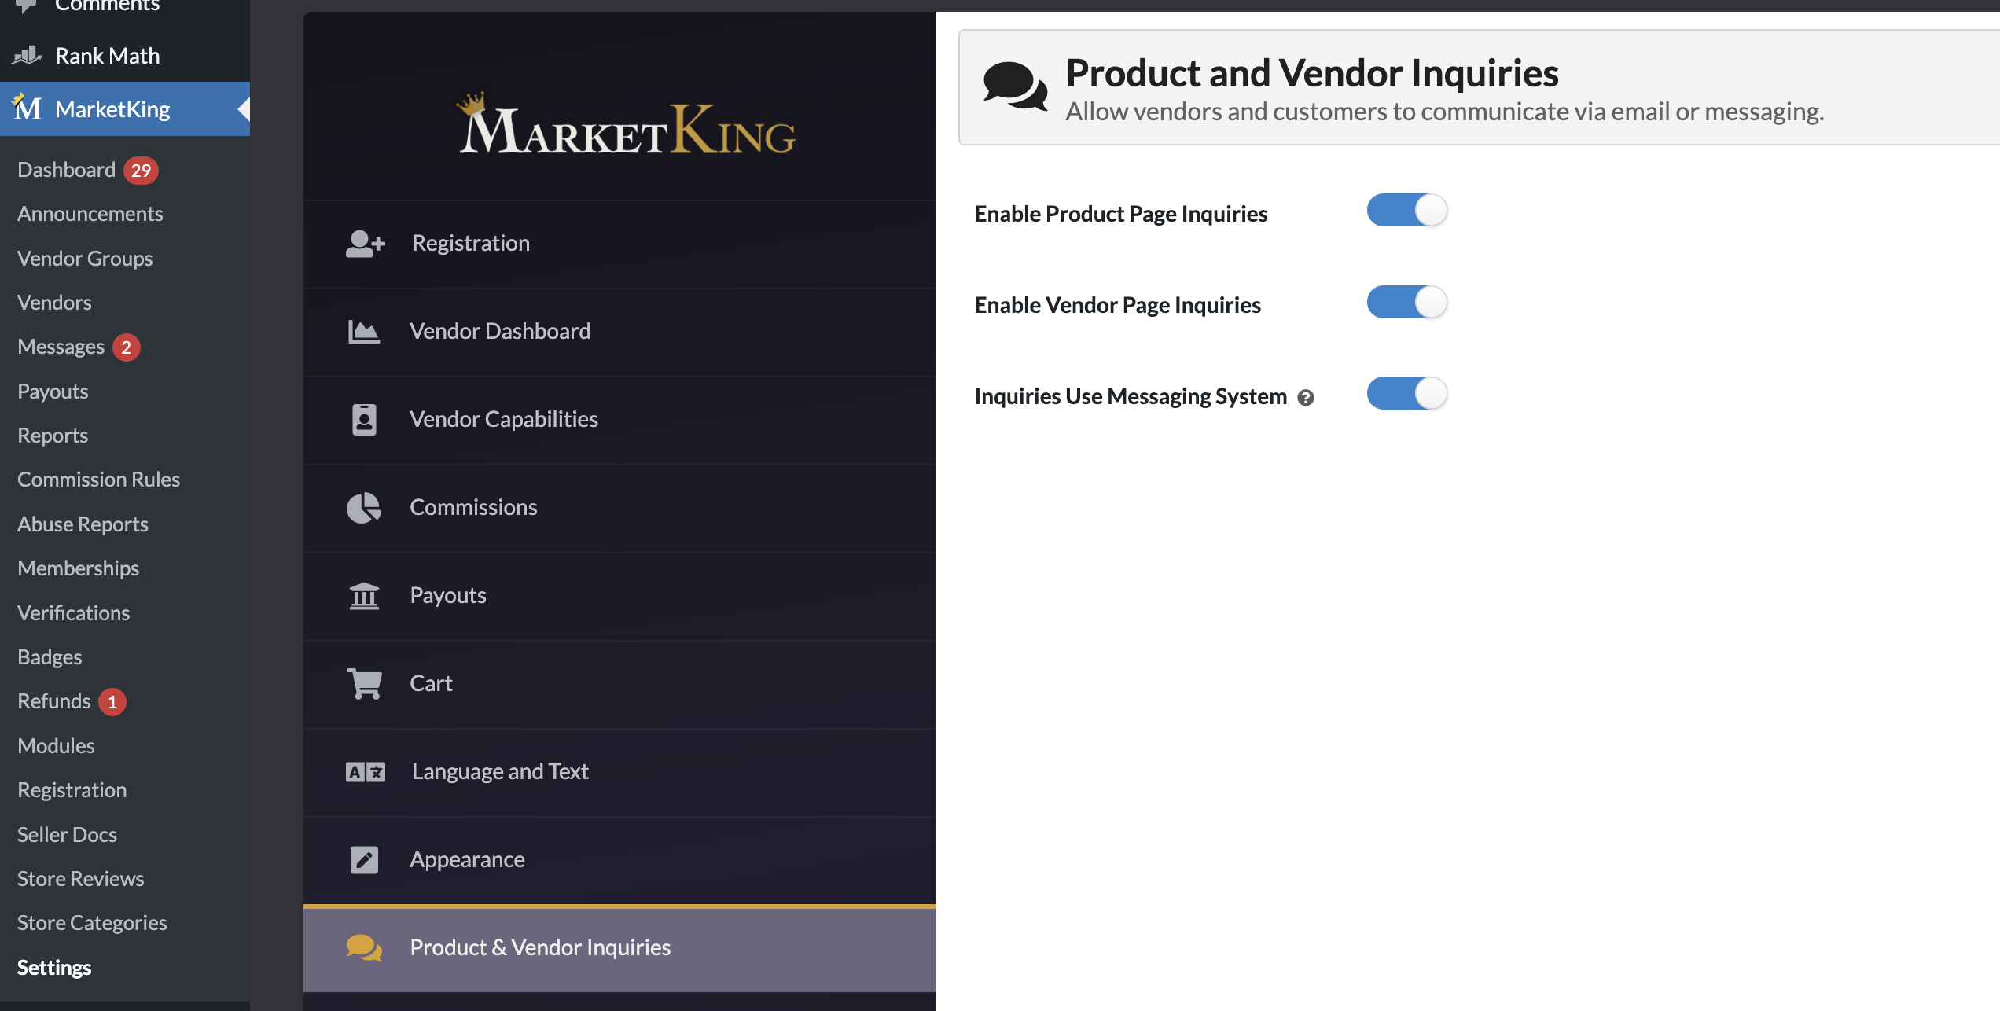Click the speech bubbles header icon

point(1016,86)
